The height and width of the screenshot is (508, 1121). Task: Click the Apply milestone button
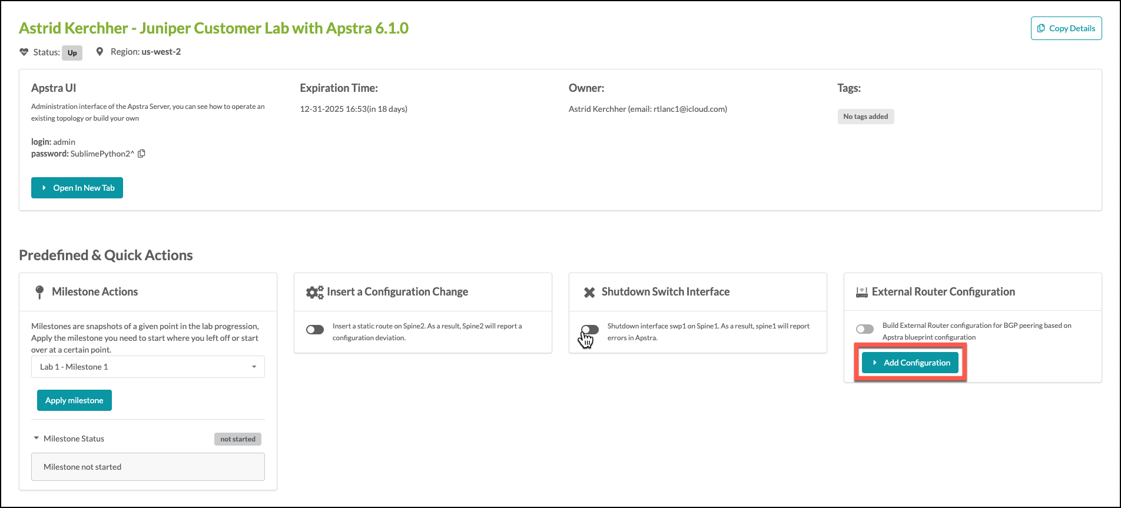coord(74,400)
